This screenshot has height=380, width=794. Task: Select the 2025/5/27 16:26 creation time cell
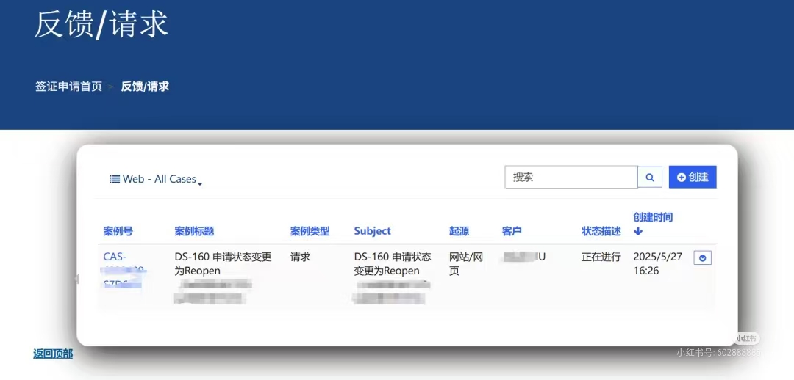[x=657, y=264]
